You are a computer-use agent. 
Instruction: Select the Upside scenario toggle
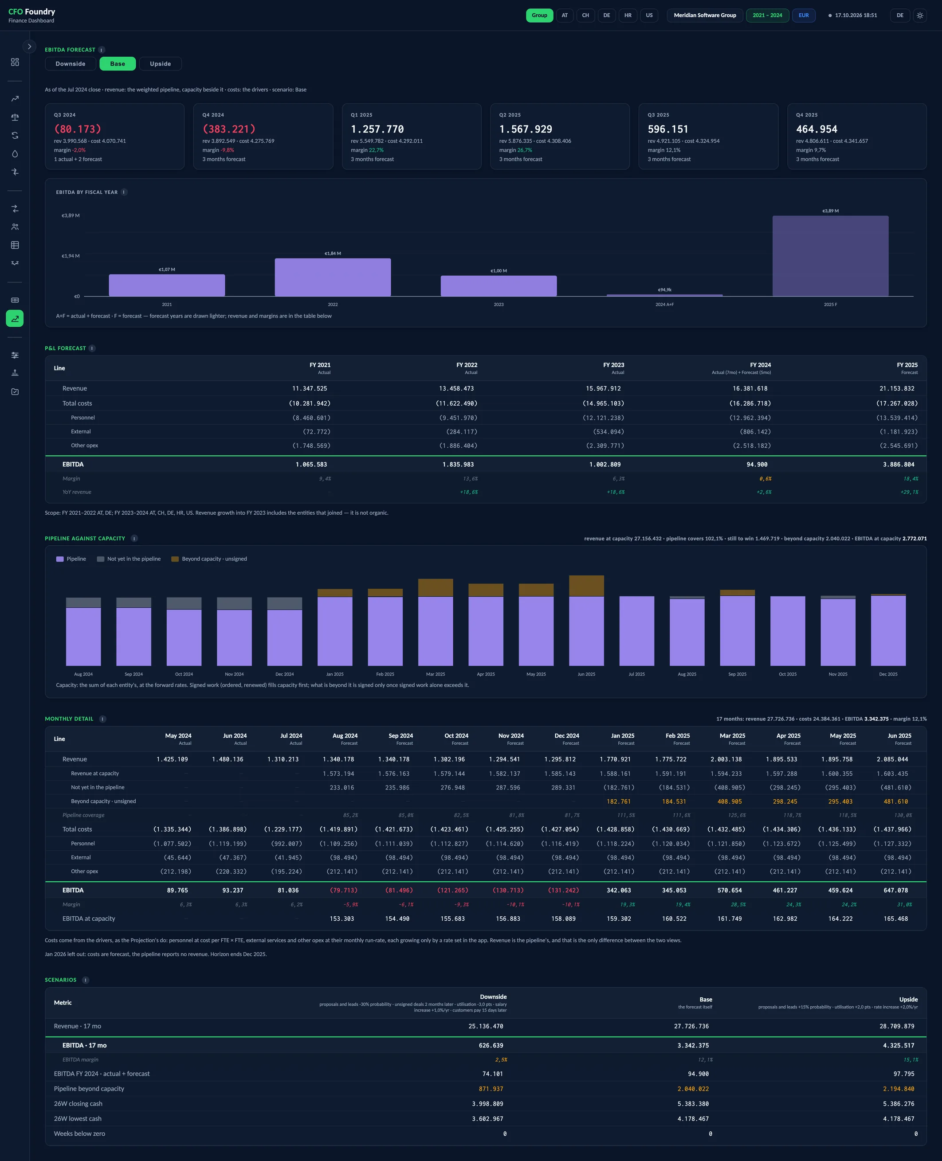point(160,64)
